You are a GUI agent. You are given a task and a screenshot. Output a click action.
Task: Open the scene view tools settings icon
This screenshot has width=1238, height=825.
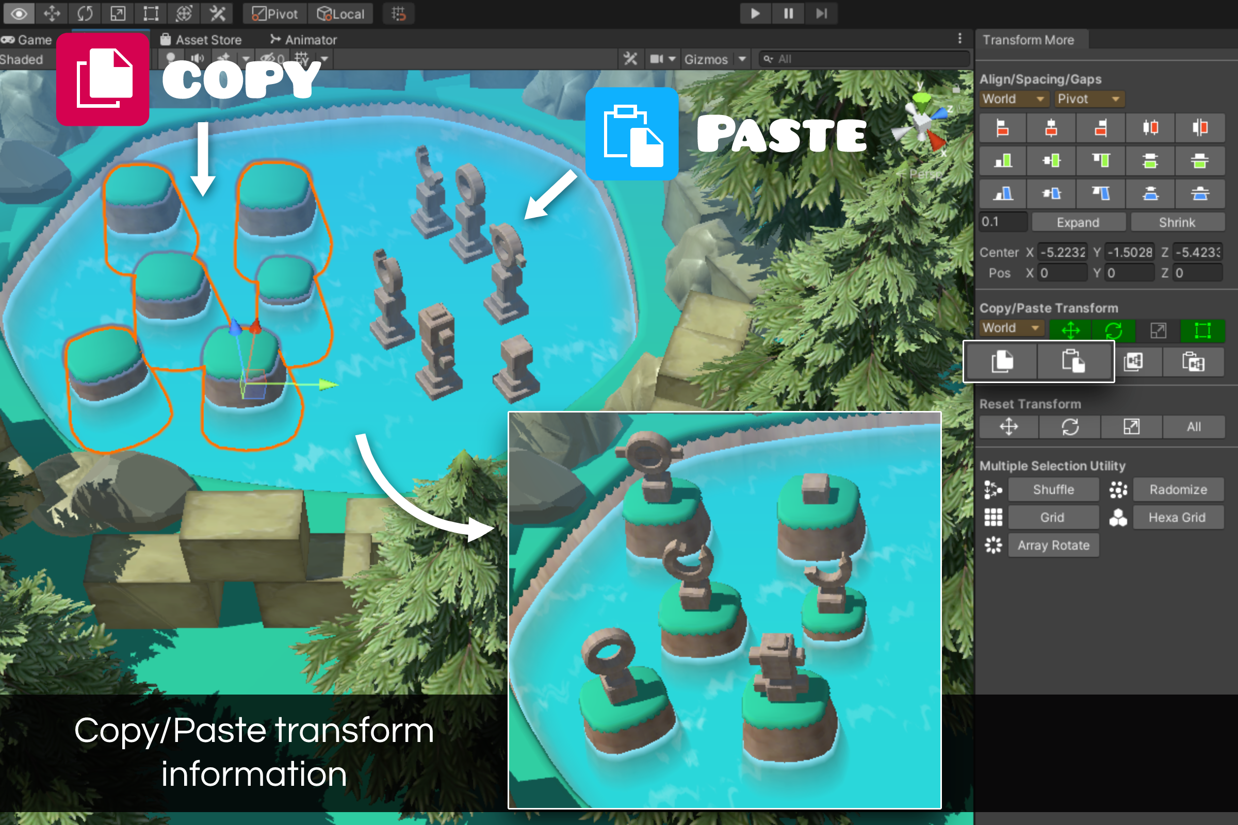[x=630, y=59]
